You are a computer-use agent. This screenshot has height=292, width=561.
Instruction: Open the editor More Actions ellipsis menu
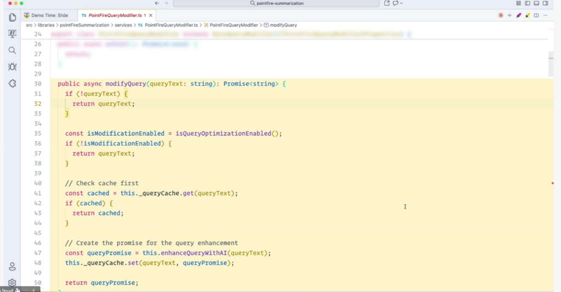pyautogui.click(x=546, y=15)
